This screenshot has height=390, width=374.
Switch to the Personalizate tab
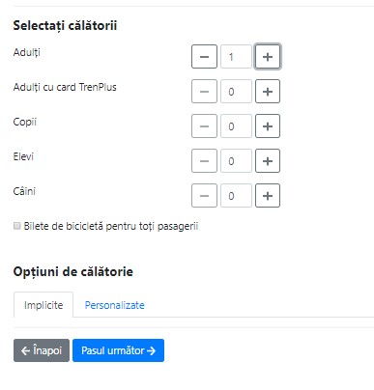(114, 305)
